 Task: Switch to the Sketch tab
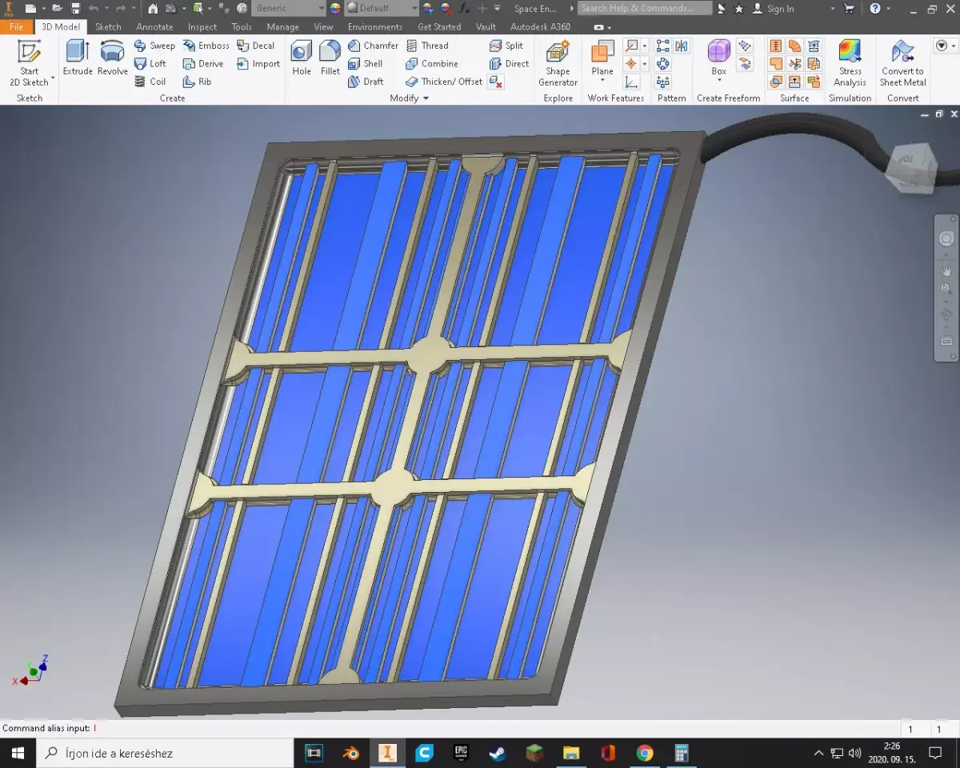tap(108, 26)
